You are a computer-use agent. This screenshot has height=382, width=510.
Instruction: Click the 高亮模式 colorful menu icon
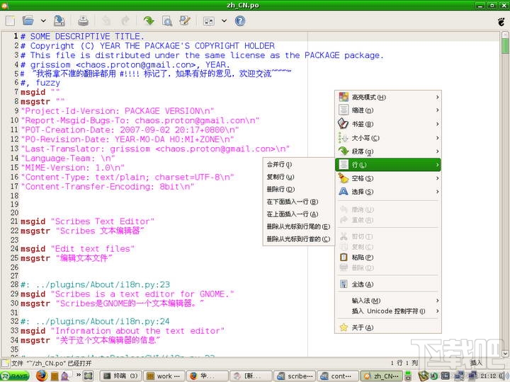(x=344, y=97)
